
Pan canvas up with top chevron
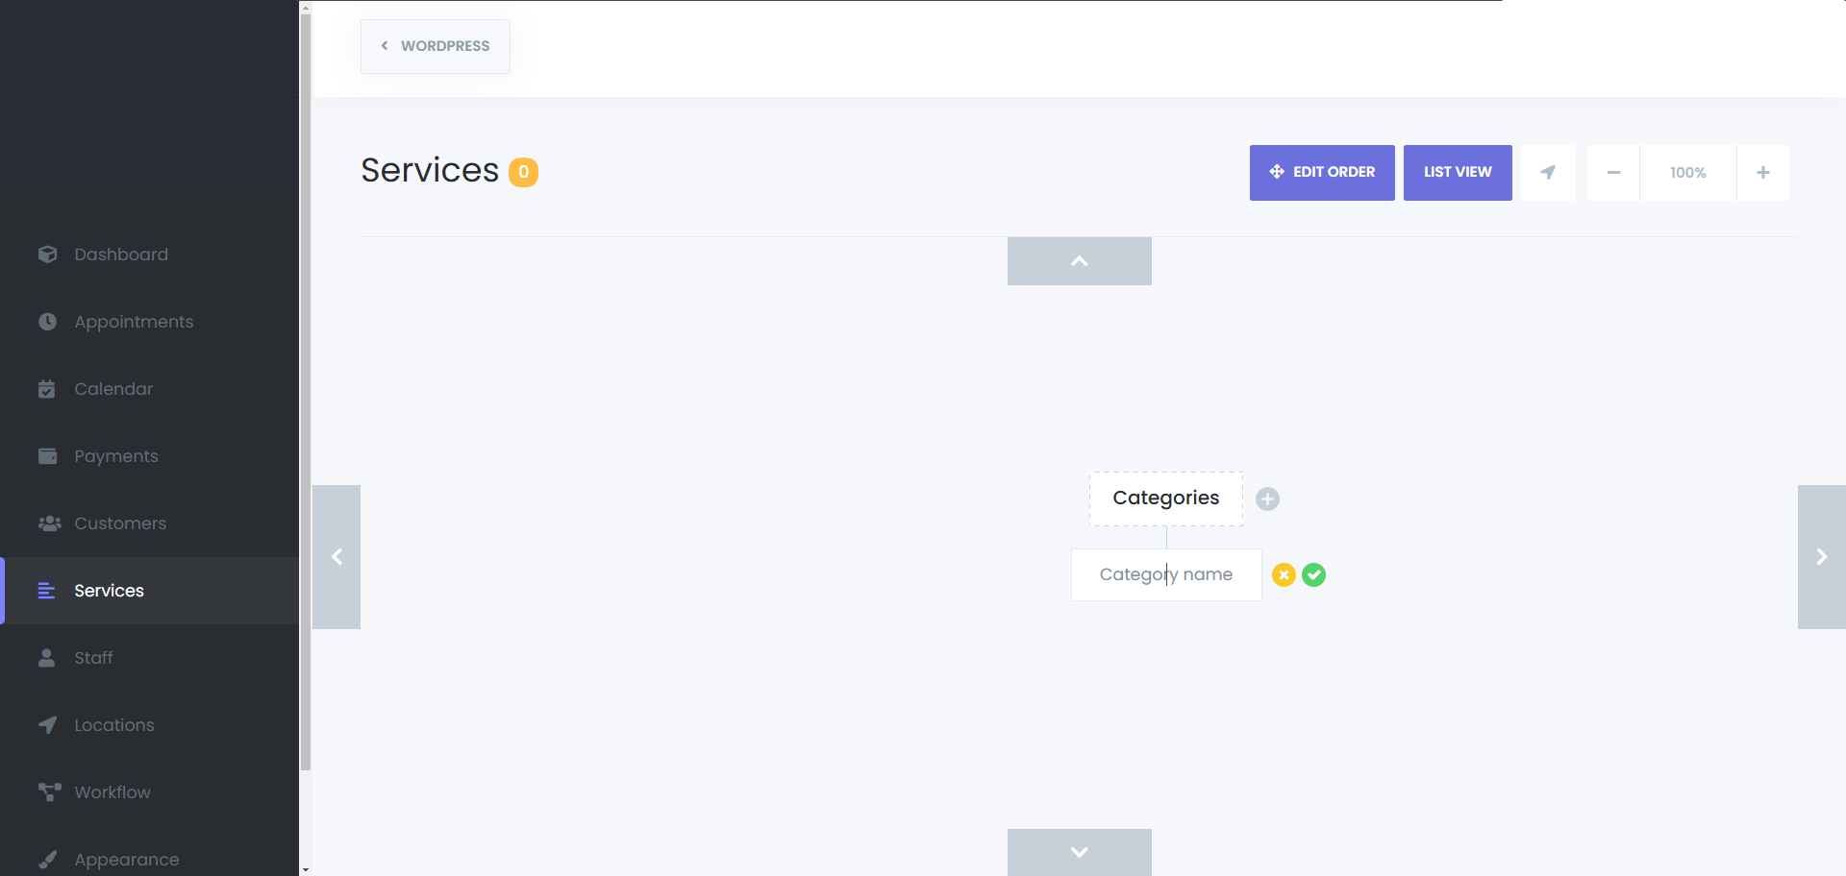[1079, 261]
